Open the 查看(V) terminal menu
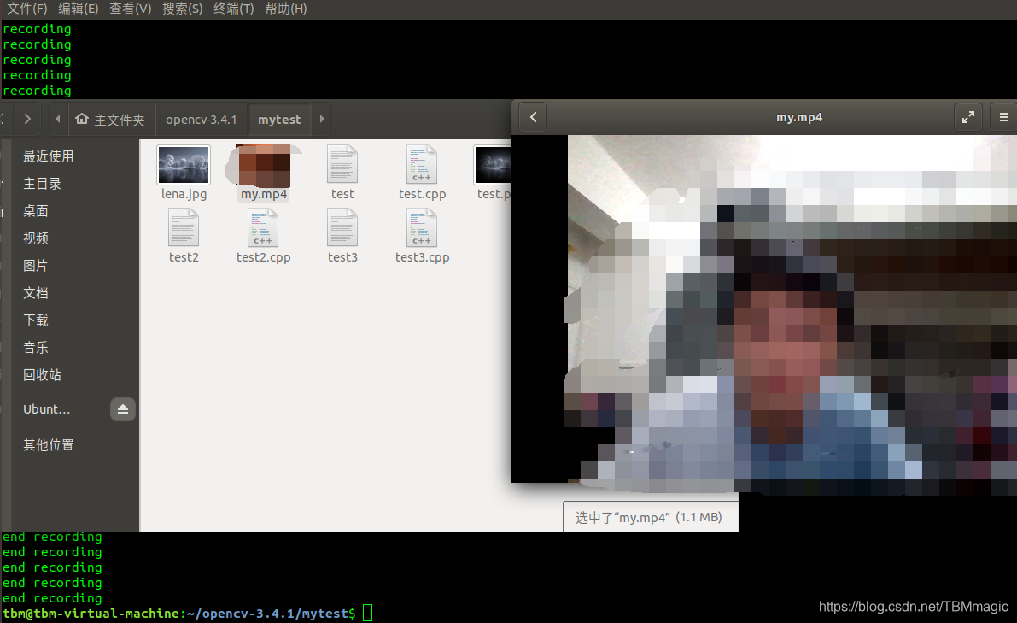The width and height of the screenshot is (1017, 623). [x=131, y=9]
